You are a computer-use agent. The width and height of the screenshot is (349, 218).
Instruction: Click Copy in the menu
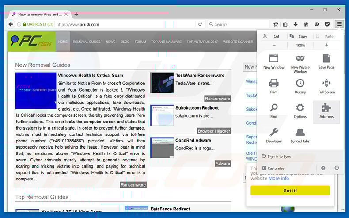pyautogui.click(x=299, y=36)
